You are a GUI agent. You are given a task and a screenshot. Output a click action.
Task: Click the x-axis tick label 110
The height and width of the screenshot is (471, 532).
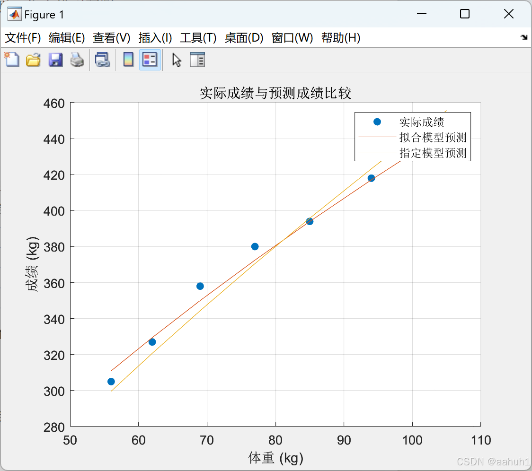click(481, 440)
